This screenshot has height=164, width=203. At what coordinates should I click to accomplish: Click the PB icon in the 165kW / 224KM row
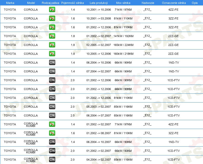tap(52, 45)
